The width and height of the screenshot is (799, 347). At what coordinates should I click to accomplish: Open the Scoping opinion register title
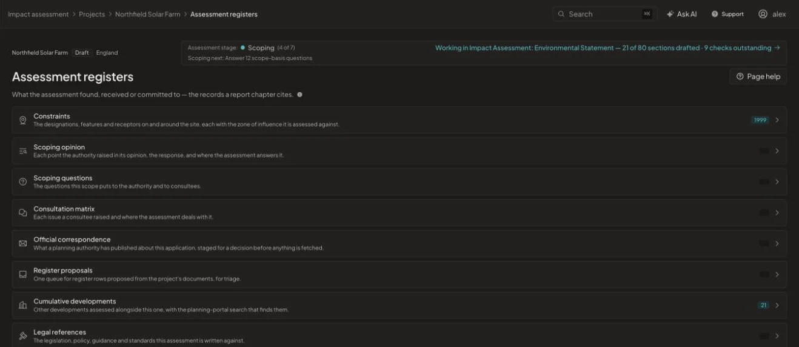pos(59,147)
